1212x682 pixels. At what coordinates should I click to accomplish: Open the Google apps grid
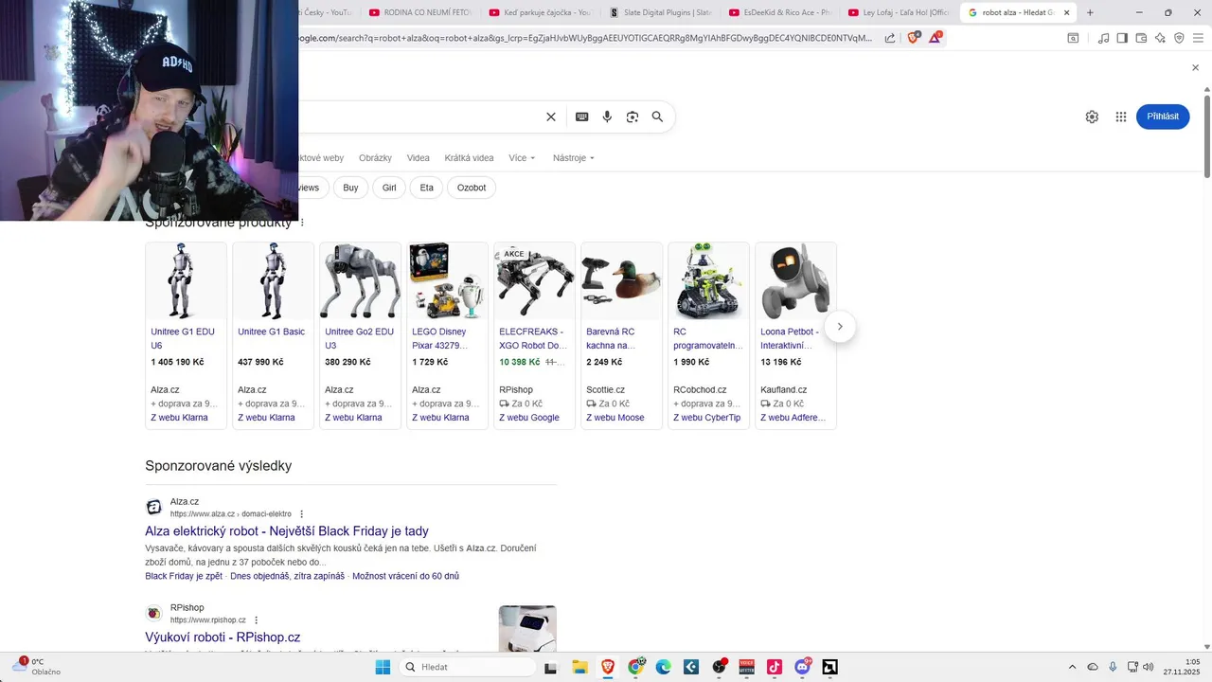1121,117
